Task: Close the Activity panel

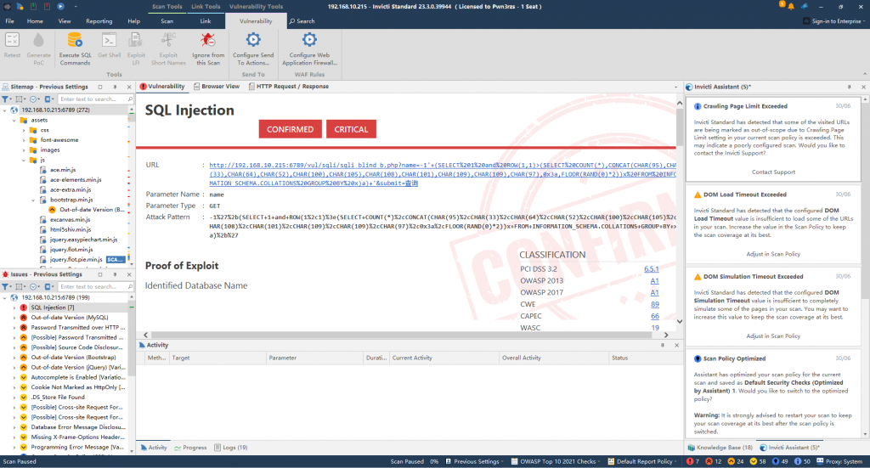Action: (x=676, y=345)
